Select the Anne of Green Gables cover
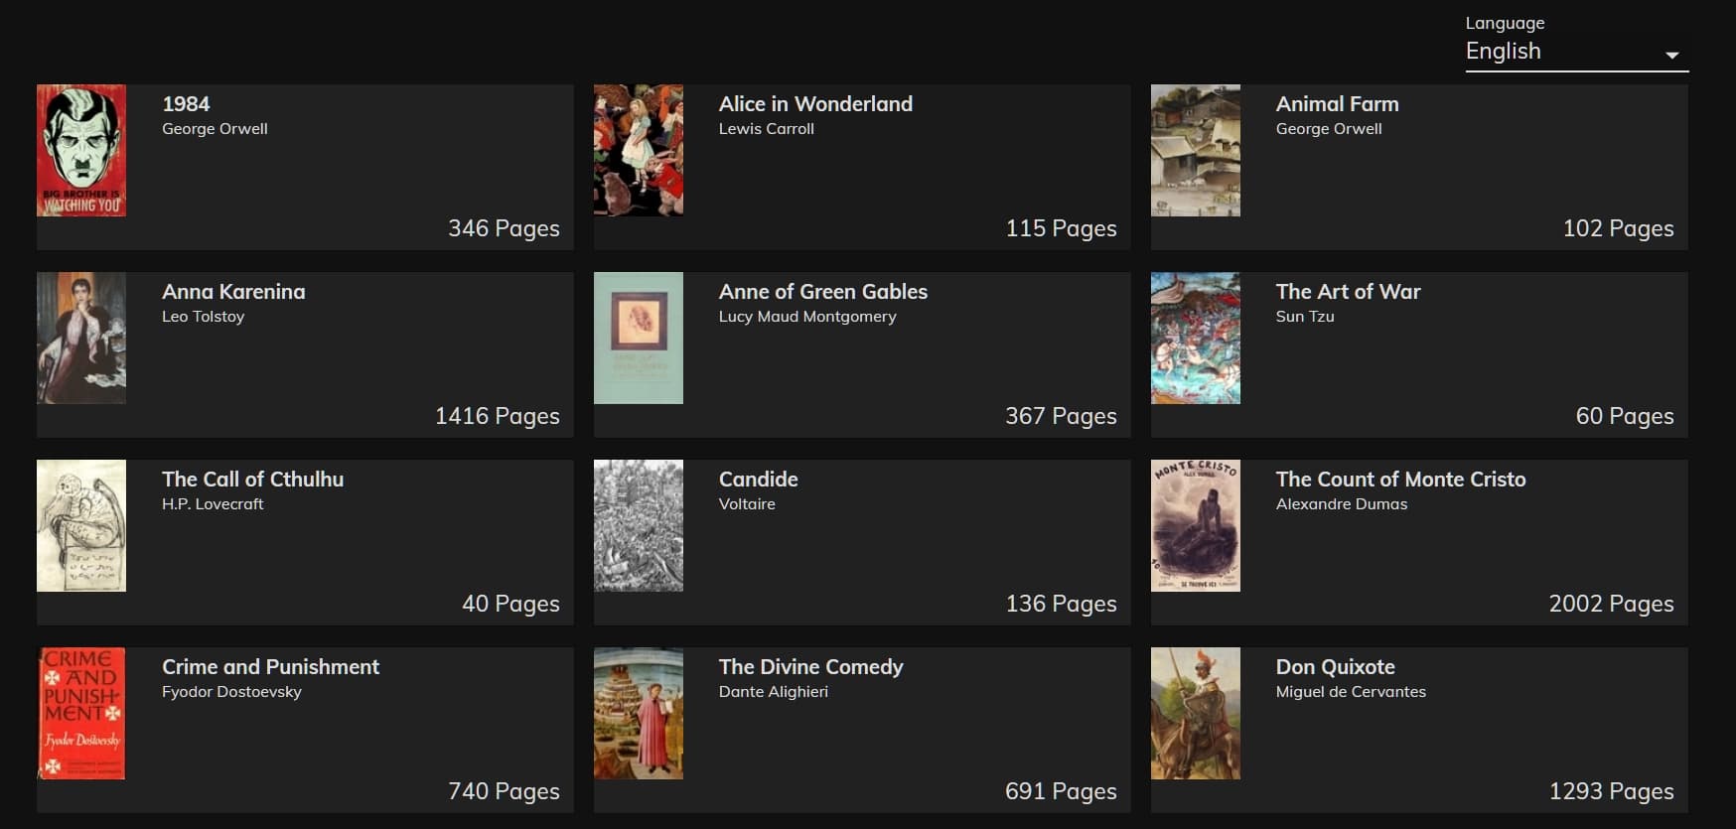This screenshot has height=829, width=1736. point(639,338)
